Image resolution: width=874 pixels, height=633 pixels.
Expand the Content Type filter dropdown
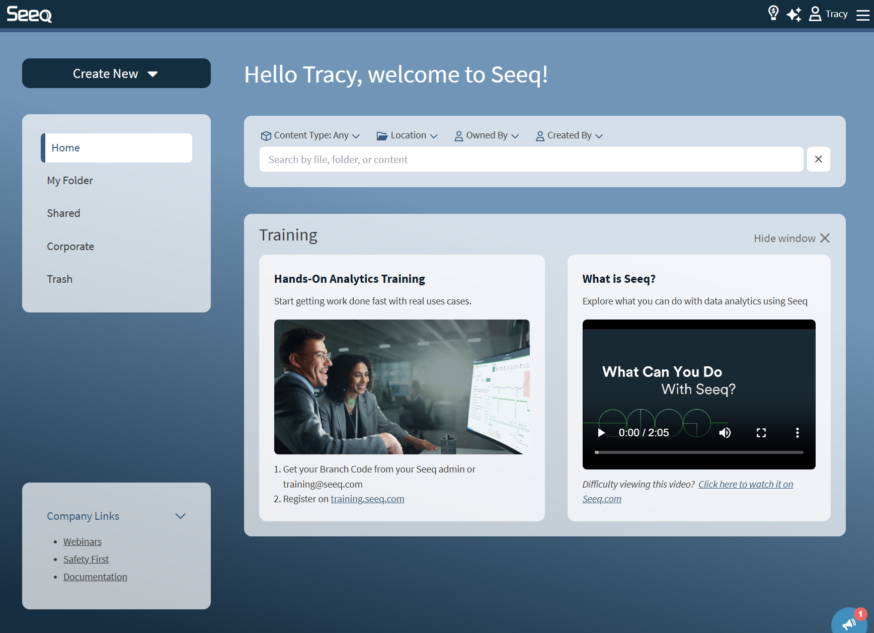(310, 136)
